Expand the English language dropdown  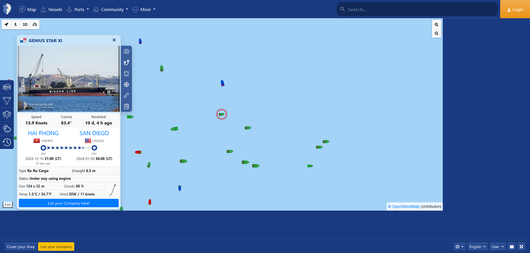[477, 247]
